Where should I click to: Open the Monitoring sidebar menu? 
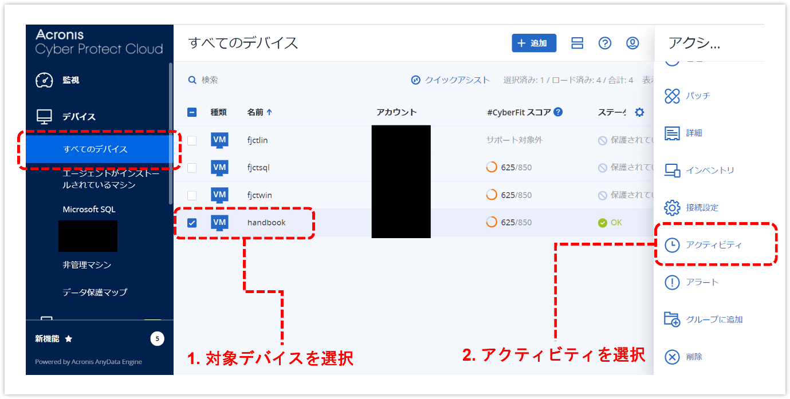(x=70, y=80)
